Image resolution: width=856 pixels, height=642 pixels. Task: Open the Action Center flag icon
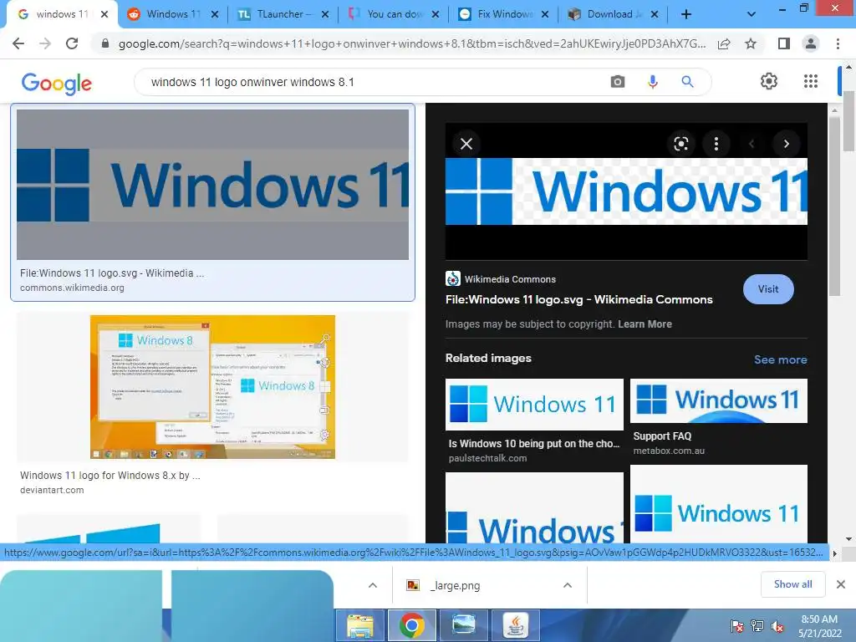point(736,626)
